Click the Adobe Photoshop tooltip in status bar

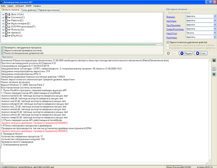(174, 167)
